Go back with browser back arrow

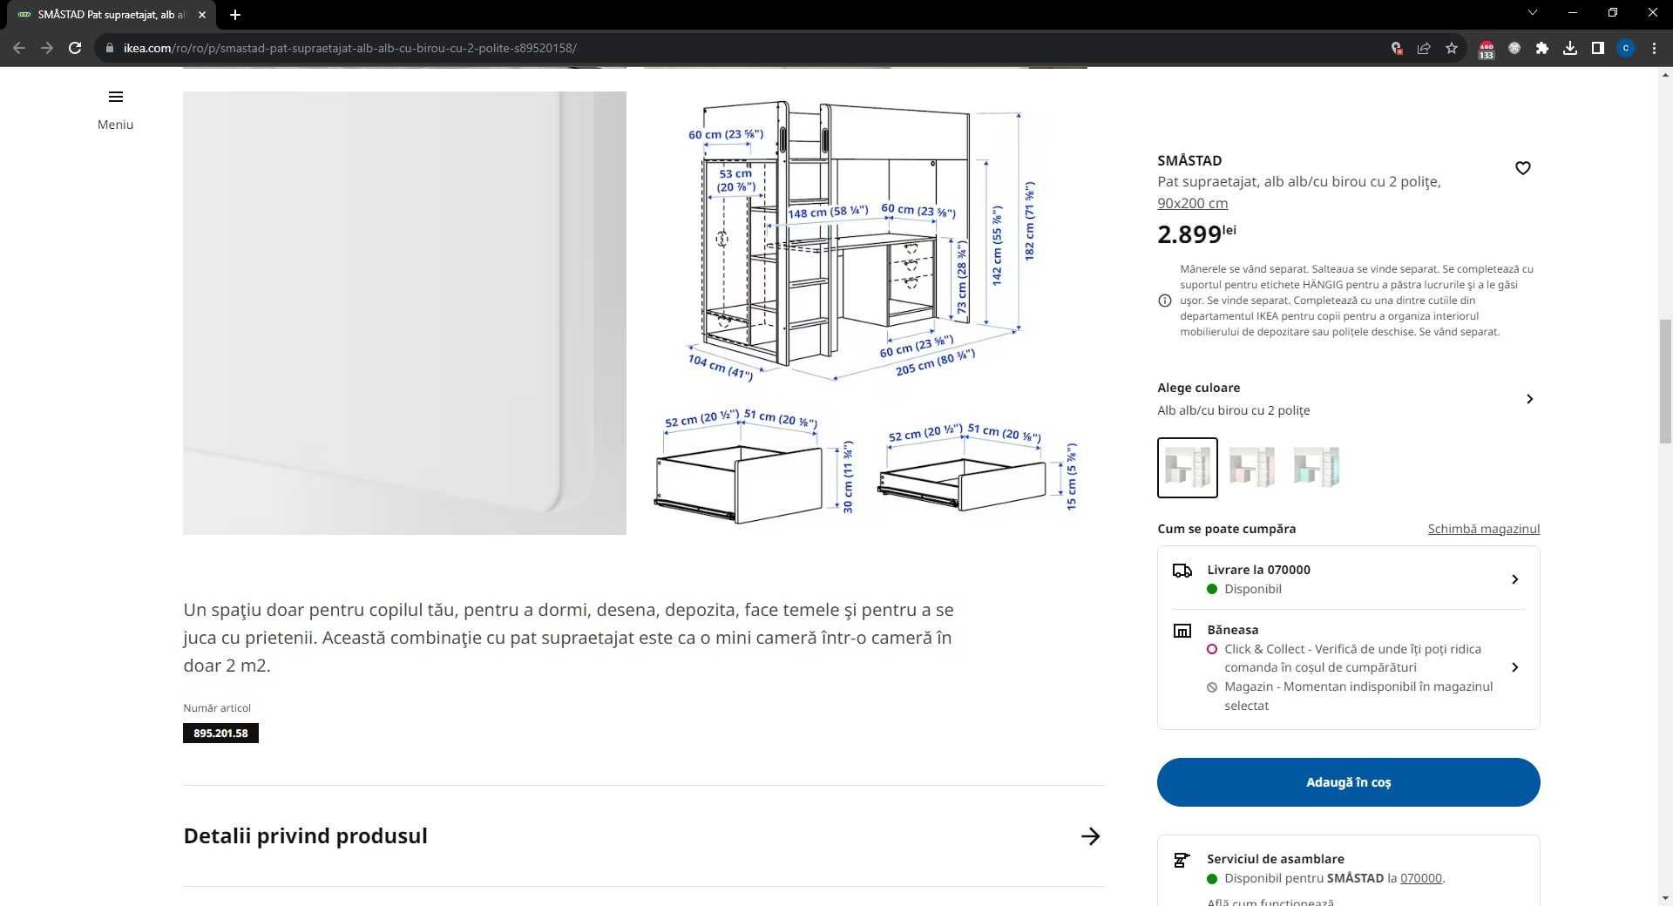pos(19,48)
